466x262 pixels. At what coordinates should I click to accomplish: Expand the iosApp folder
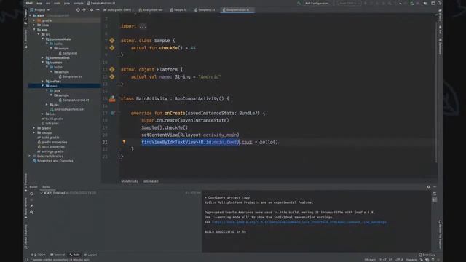pyautogui.click(x=34, y=132)
